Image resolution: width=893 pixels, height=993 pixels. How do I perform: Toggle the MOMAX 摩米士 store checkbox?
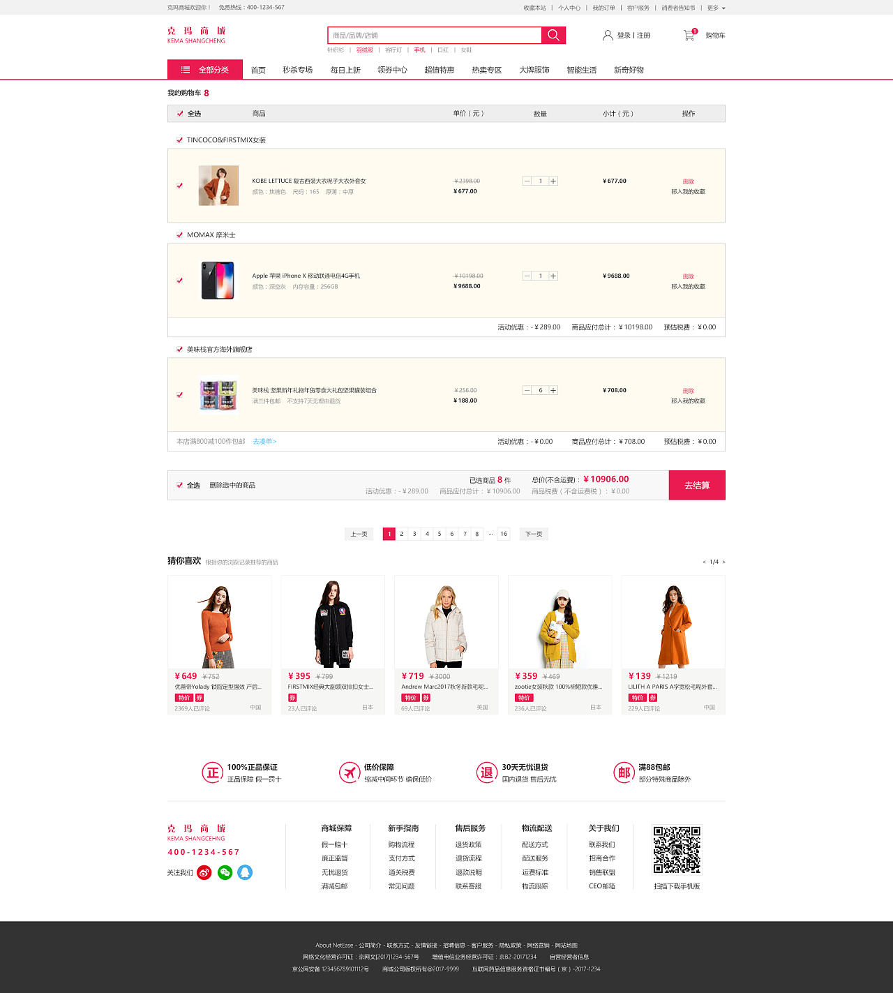point(180,235)
